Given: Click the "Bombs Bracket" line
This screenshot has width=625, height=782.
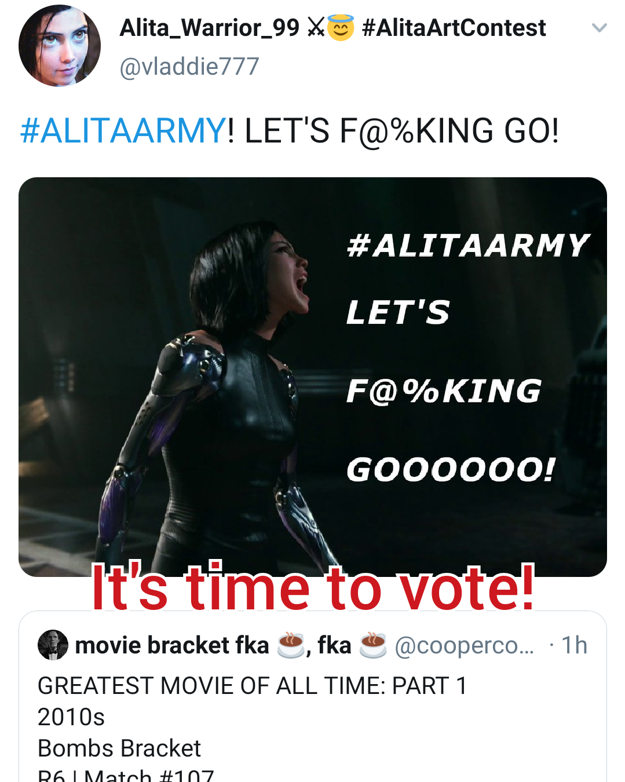Looking at the screenshot, I should 119,748.
